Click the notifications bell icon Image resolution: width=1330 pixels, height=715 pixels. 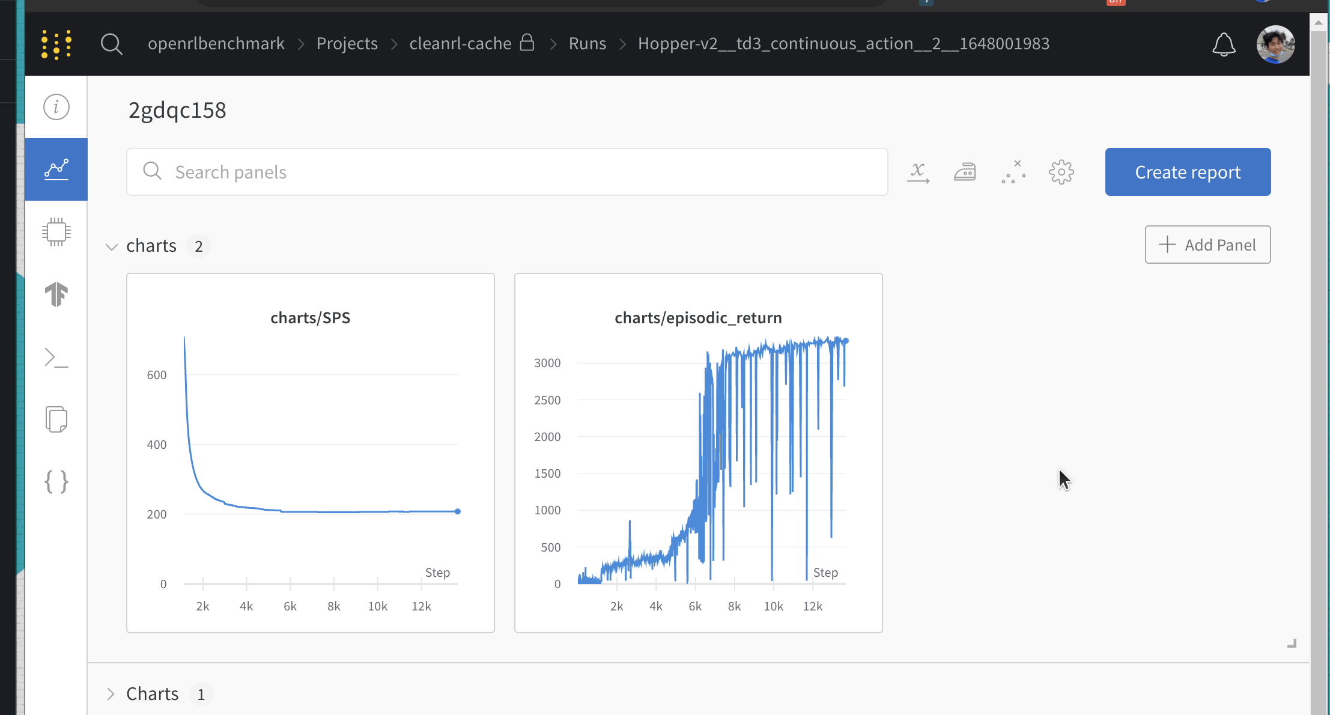(1223, 44)
